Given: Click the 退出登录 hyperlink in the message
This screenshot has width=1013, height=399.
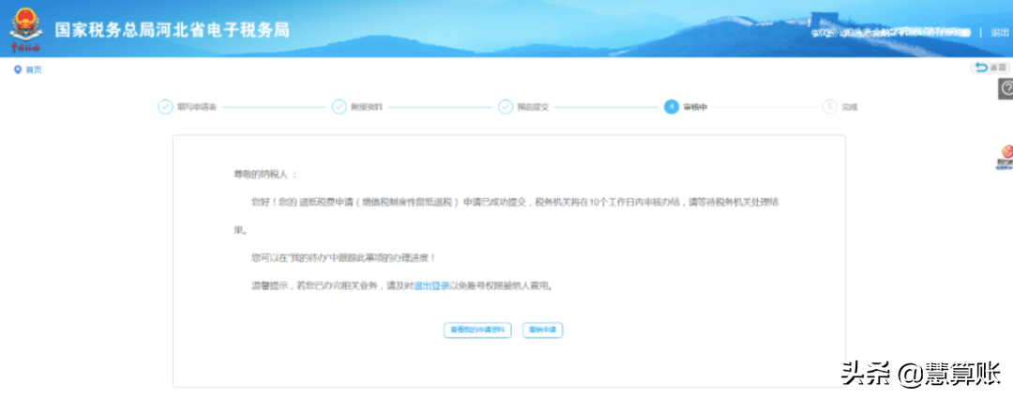Looking at the screenshot, I should point(431,285).
